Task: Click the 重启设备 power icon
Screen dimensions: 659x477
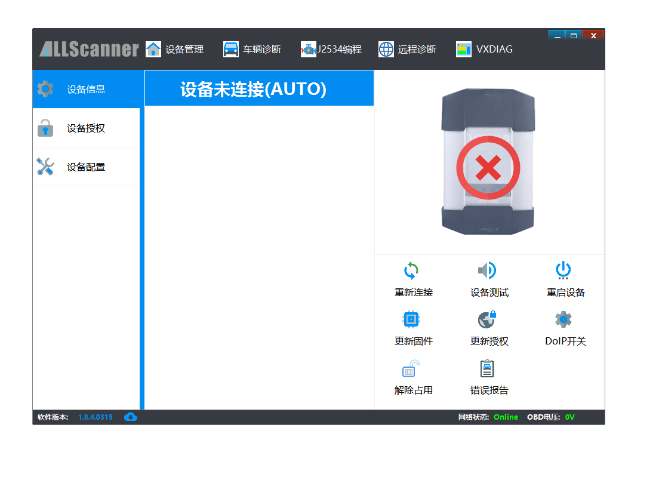Action: coord(563,270)
